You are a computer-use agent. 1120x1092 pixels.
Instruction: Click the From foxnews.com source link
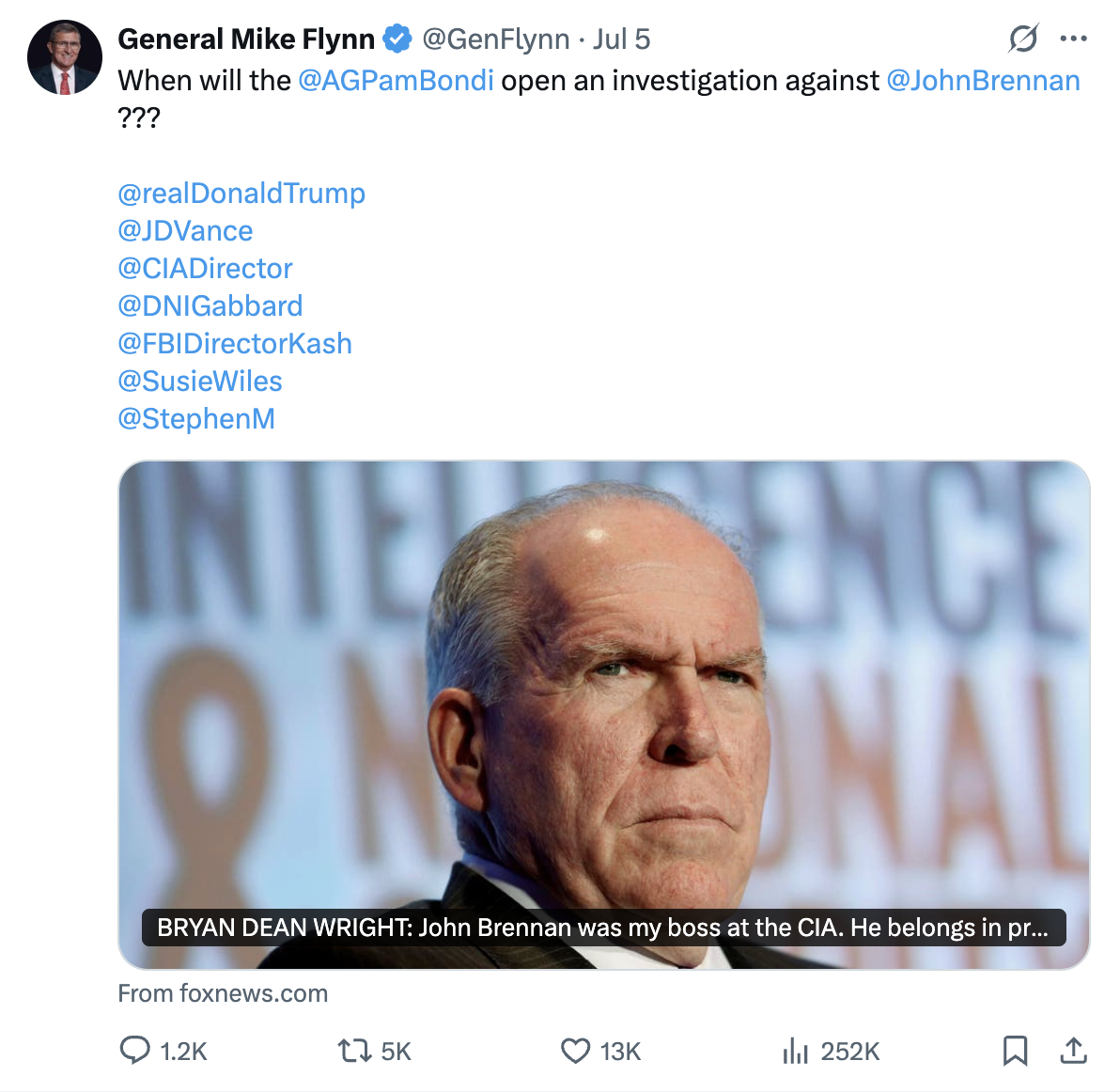pos(223,993)
